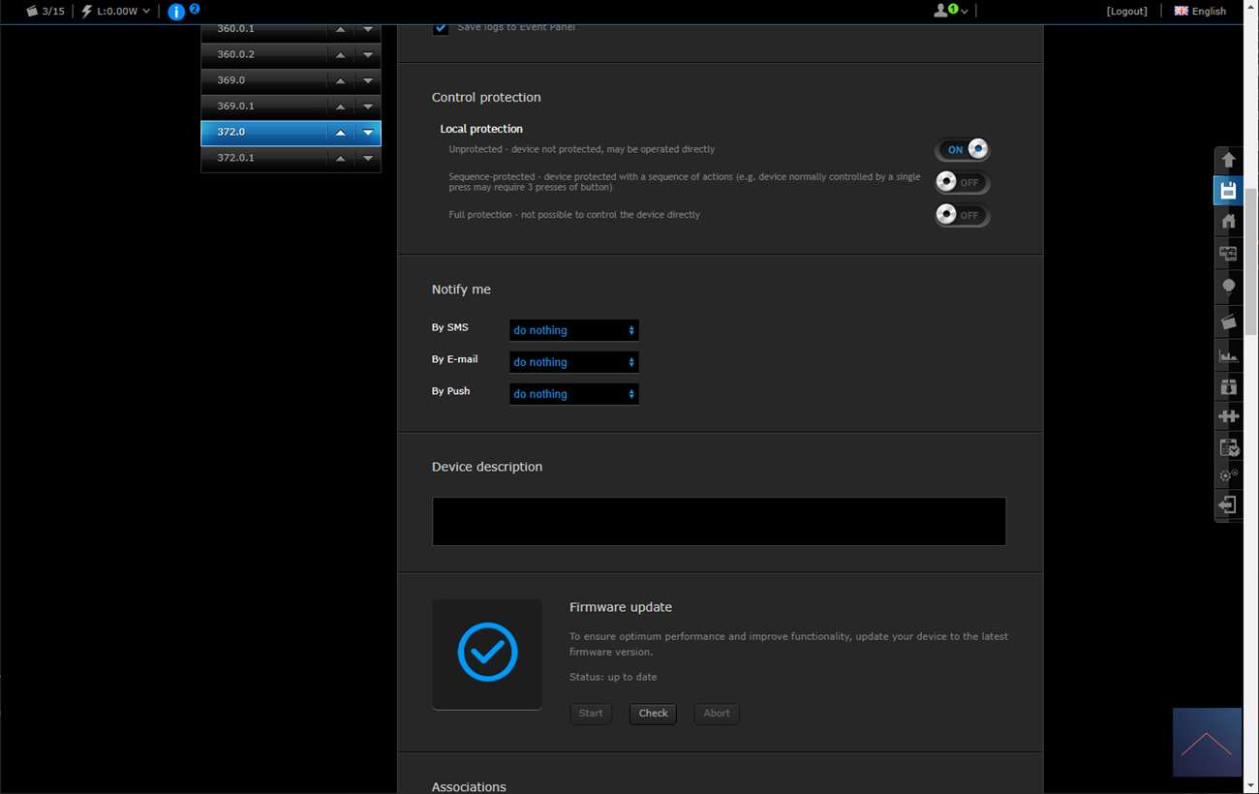Click the home icon in right sidebar
The height and width of the screenshot is (794, 1259).
(x=1228, y=222)
